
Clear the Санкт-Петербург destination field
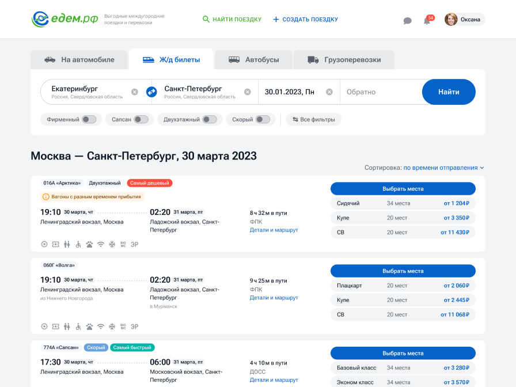click(248, 92)
